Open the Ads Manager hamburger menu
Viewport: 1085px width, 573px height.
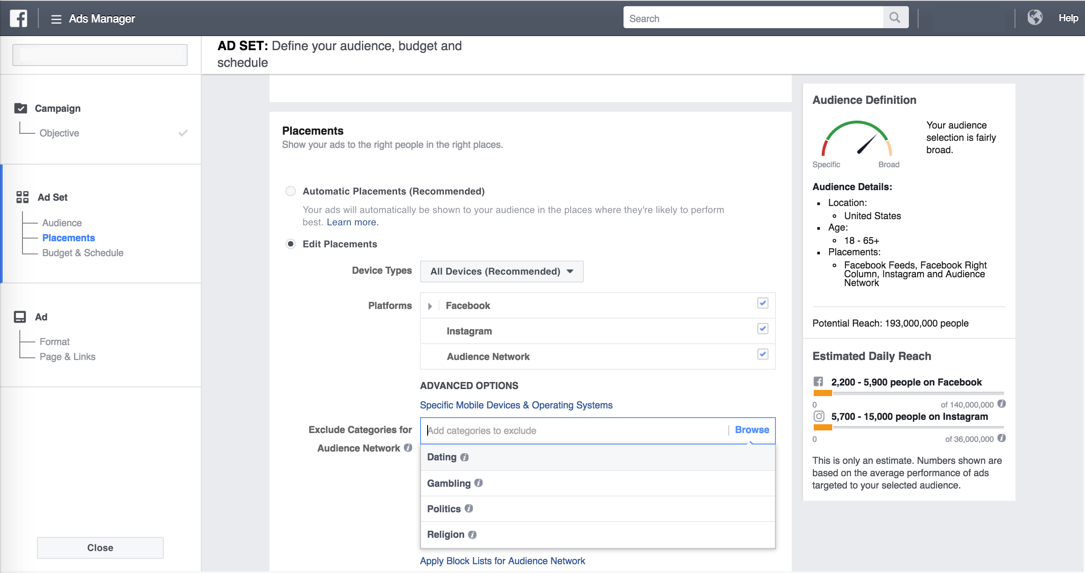[x=56, y=19]
